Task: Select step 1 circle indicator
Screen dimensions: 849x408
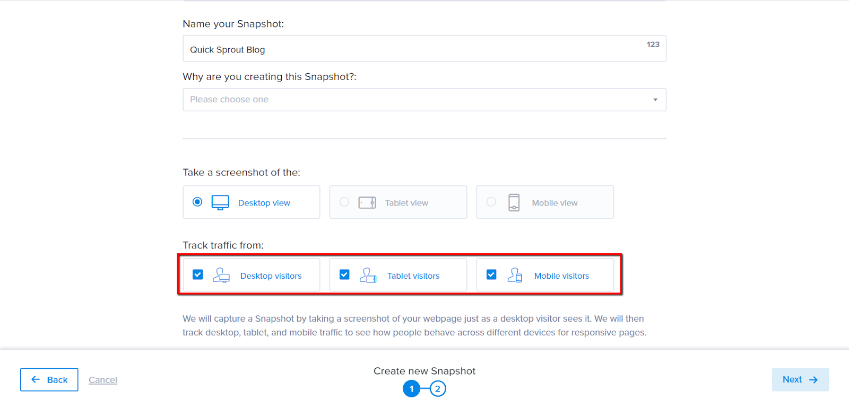Action: 411,389
